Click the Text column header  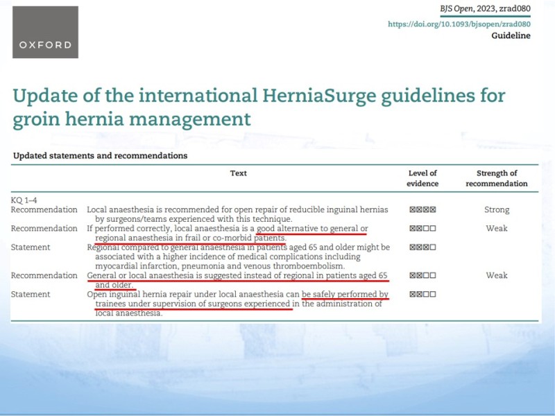239,173
